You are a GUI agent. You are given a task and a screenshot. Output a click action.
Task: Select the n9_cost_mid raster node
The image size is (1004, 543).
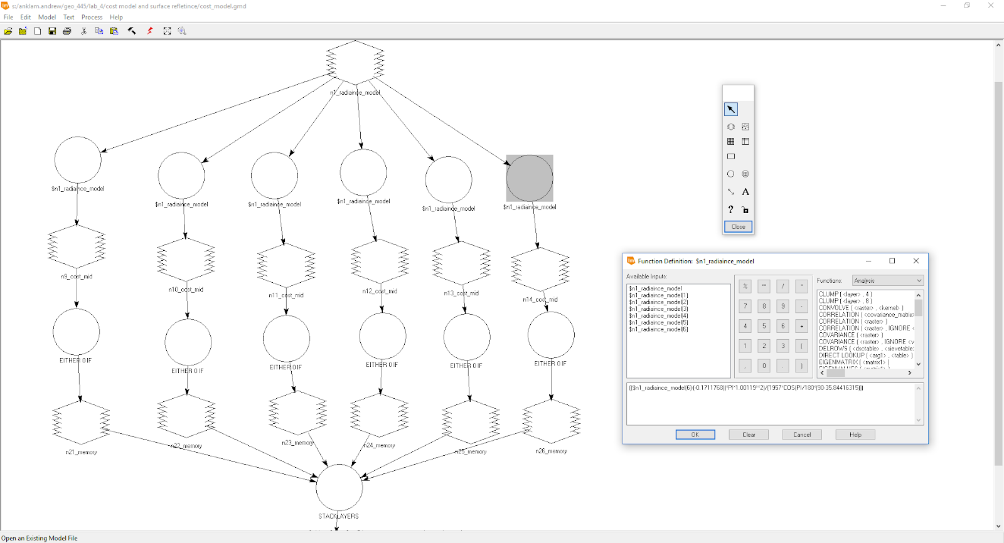pyautogui.click(x=77, y=246)
